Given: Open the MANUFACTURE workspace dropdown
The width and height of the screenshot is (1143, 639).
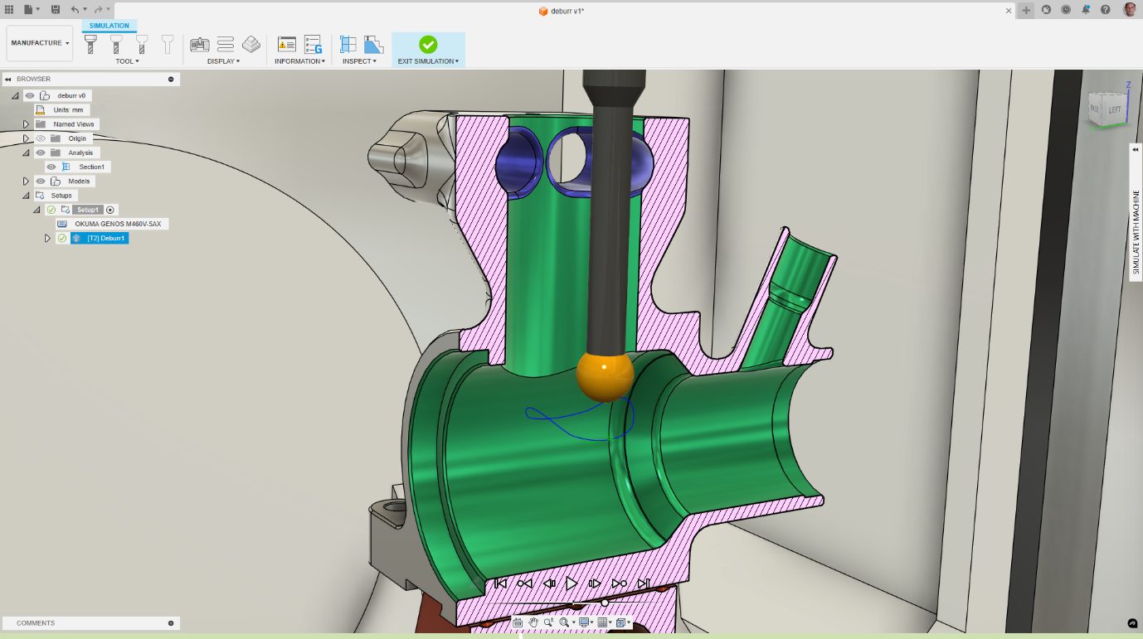Looking at the screenshot, I should point(40,43).
